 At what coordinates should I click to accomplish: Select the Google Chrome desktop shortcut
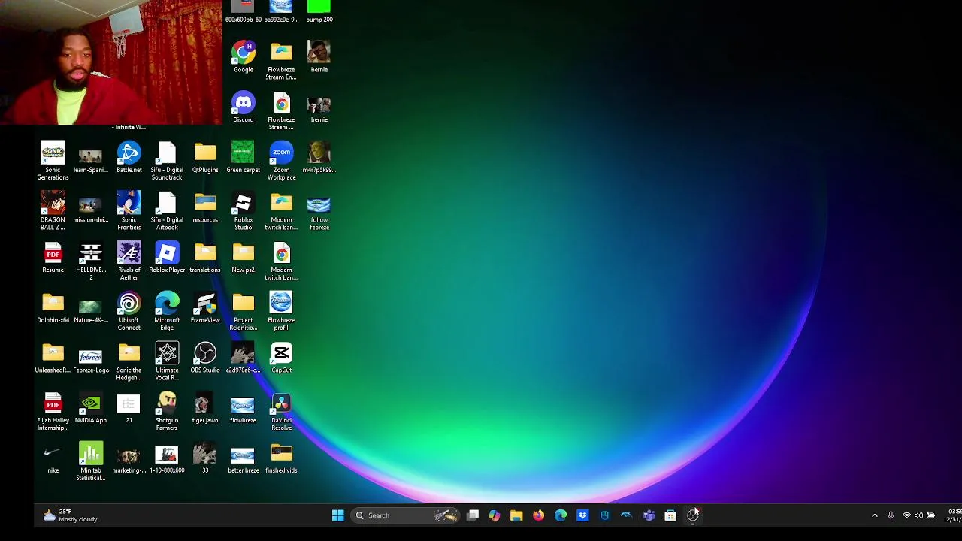coord(243,57)
